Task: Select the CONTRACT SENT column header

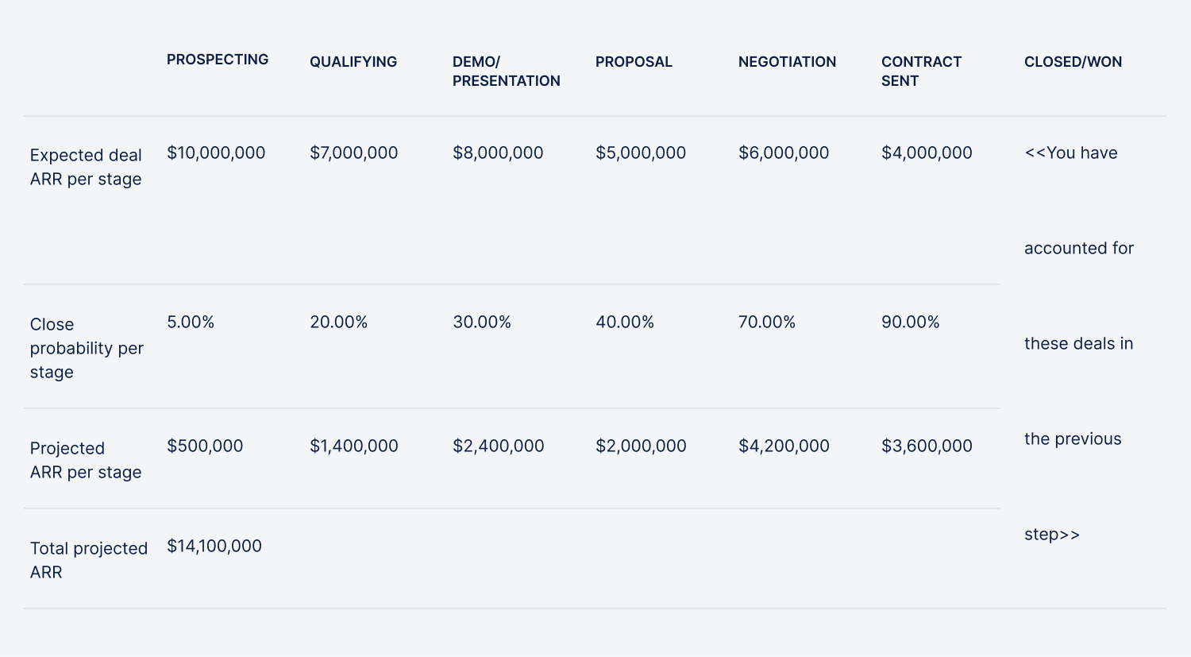Action: pyautogui.click(x=921, y=71)
